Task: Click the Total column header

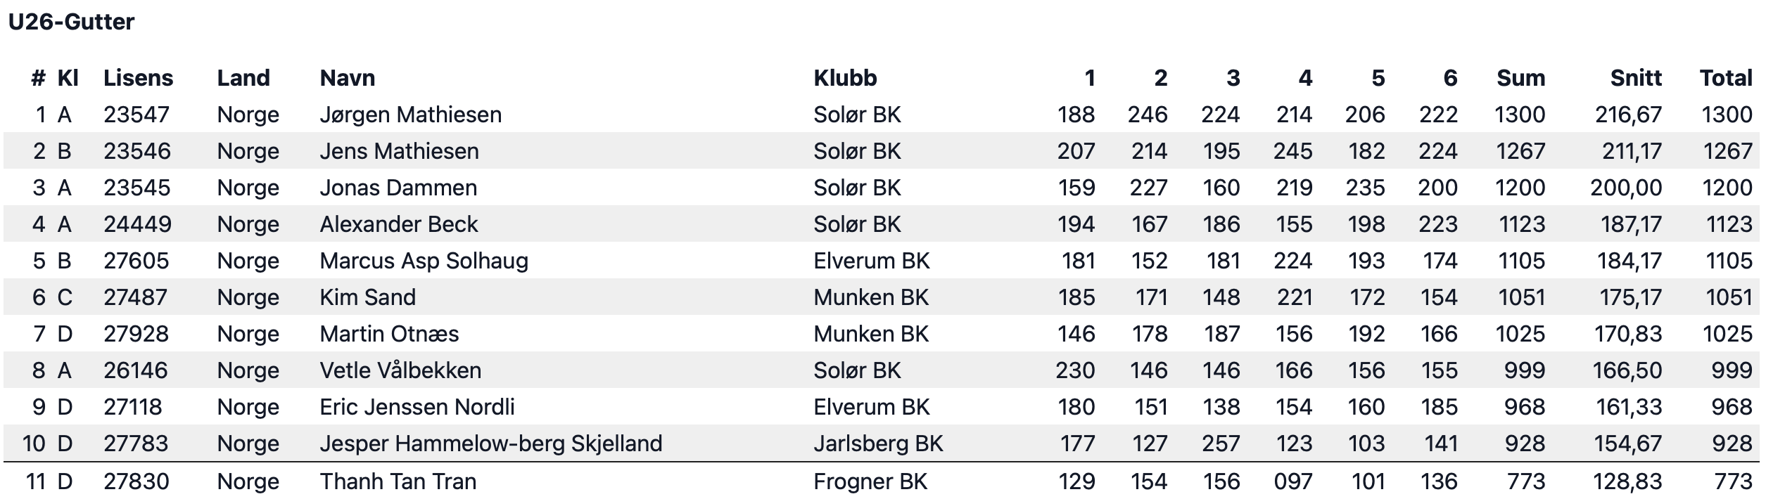Action: 1726,78
